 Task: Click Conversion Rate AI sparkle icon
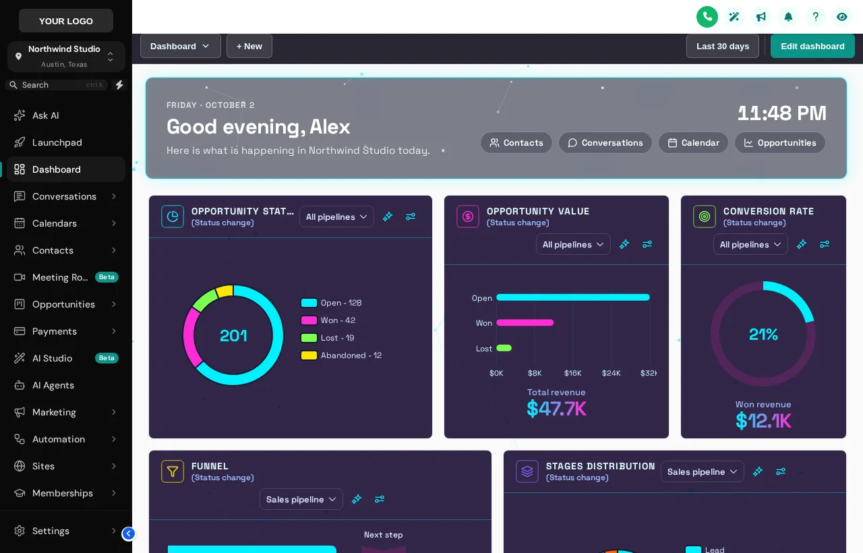(x=802, y=244)
